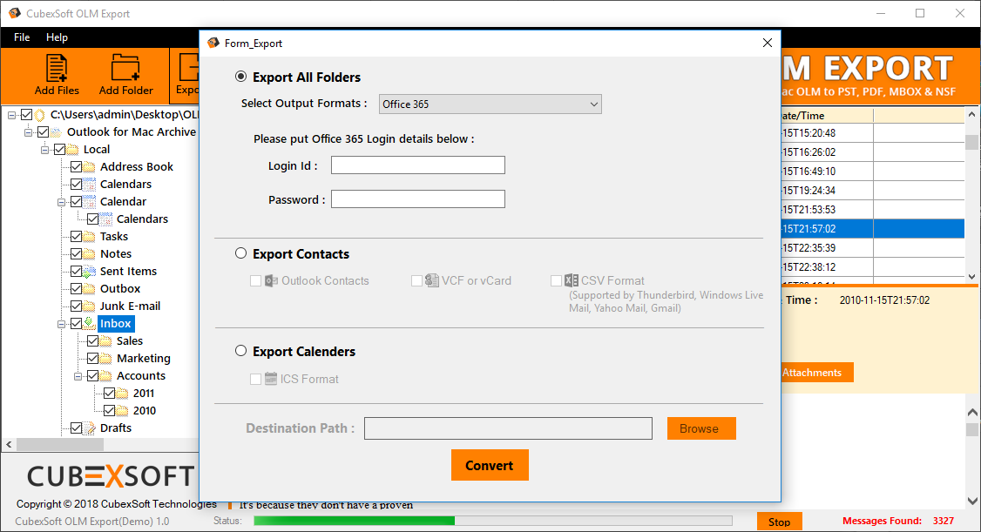The height and width of the screenshot is (532, 981).
Task: Uncheck the Address Book folder checkbox
Action: point(77,167)
